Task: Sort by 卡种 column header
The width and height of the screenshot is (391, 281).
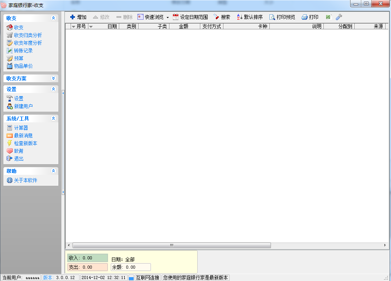Action: point(247,26)
